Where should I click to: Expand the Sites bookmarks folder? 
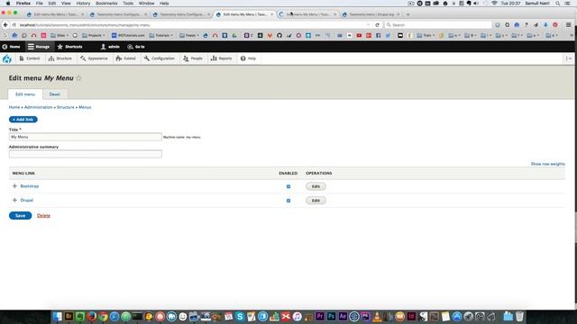(x=60, y=36)
